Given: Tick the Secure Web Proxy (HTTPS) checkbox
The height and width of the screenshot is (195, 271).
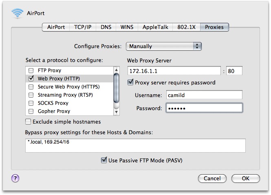Looking at the screenshot, I should (x=31, y=86).
